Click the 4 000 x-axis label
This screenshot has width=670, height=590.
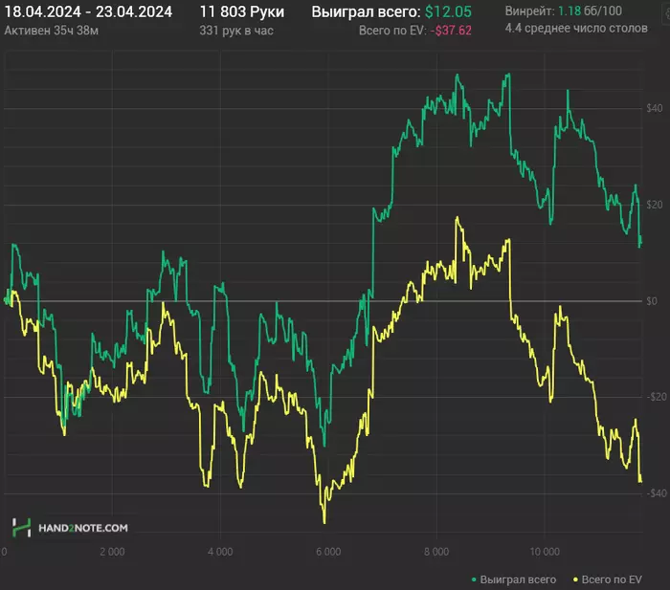point(220,552)
